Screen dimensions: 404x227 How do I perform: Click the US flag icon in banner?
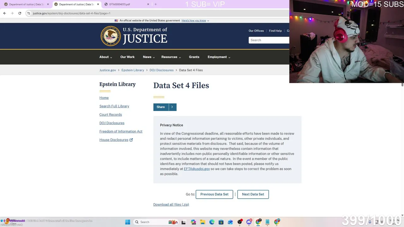116,20
